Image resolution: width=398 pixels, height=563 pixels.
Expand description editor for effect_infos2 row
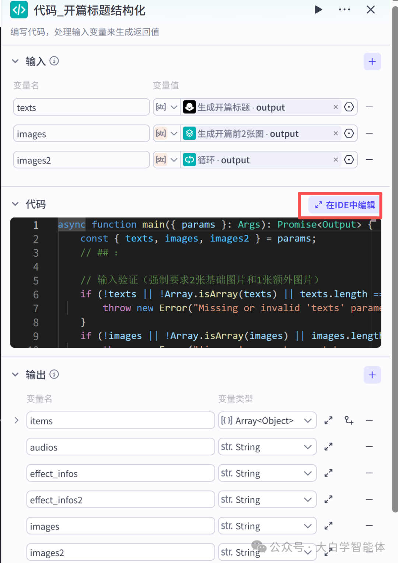(328, 500)
